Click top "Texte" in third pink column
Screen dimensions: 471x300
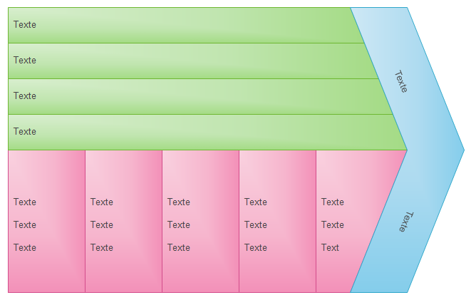pyautogui.click(x=179, y=202)
